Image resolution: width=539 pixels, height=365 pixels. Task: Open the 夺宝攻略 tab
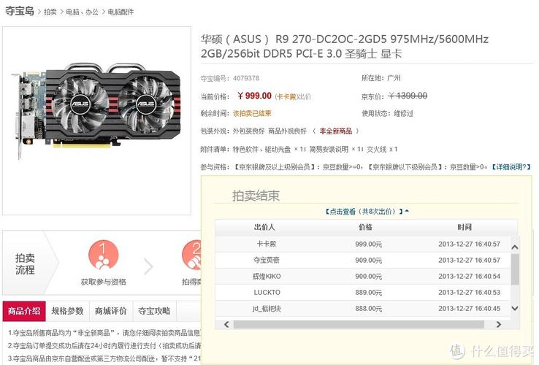(154, 311)
